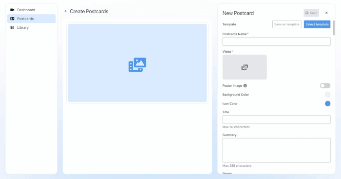Screen dimensions: 341x179
Task: Click the Postcards card icon in sidebar
Action: (12, 19)
